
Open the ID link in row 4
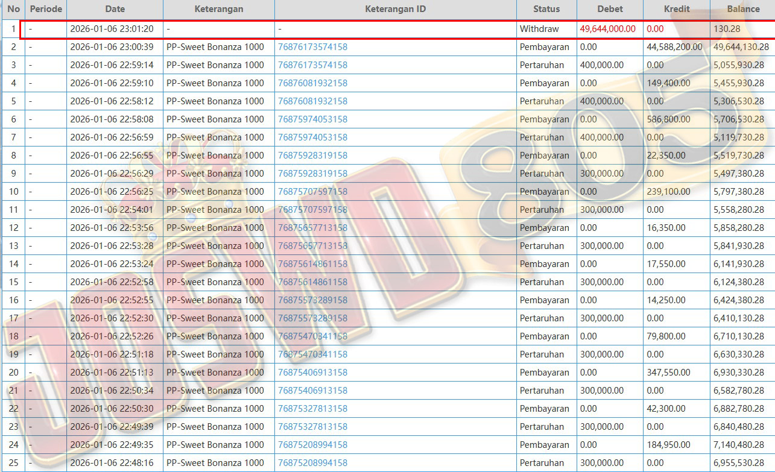coord(312,83)
